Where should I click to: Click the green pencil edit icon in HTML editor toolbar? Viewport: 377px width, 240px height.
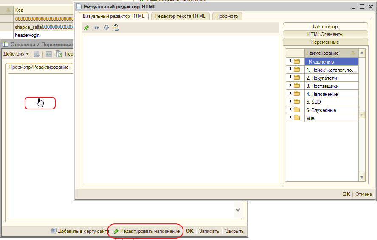coord(87,28)
